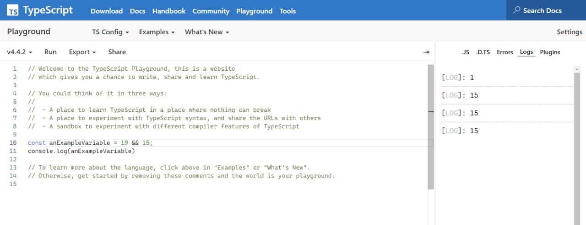Focus the Search Docs field
This screenshot has height=225, width=586.
[x=546, y=10]
